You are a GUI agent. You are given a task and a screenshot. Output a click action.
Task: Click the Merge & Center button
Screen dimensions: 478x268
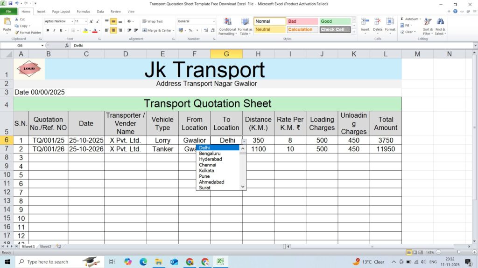pos(158,30)
